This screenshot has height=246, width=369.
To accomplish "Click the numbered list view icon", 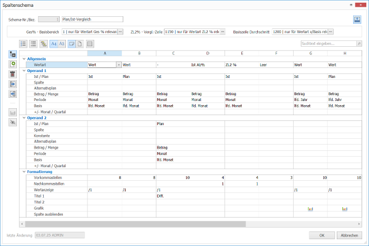I will pos(23,44).
